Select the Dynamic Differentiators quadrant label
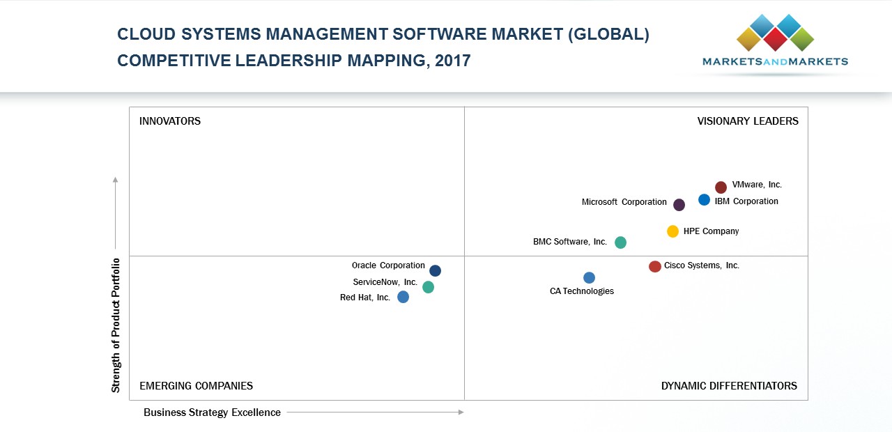The width and height of the screenshot is (892, 432). pyautogui.click(x=729, y=386)
